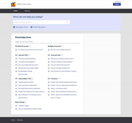Click article icon beside 'Why do I have multiple accounts?'
The image size is (132, 123).
coord(49,50)
